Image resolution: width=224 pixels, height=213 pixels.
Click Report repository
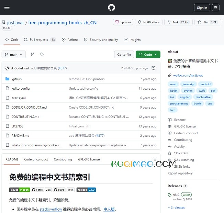(180, 173)
